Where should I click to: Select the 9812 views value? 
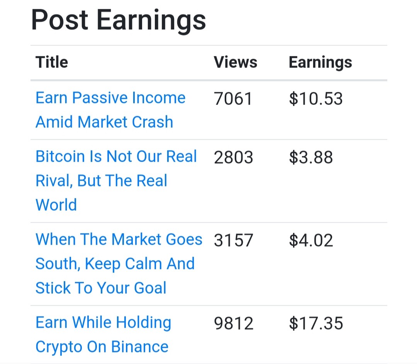coord(234,323)
